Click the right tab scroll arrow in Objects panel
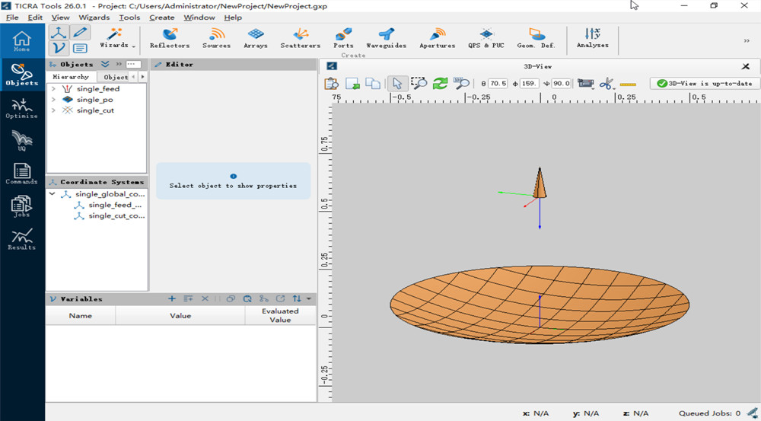This screenshot has width=761, height=421. coord(143,77)
